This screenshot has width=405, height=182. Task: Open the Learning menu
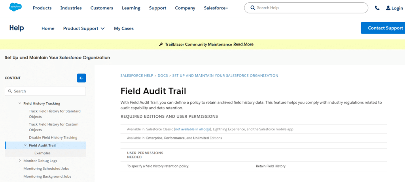point(131,8)
